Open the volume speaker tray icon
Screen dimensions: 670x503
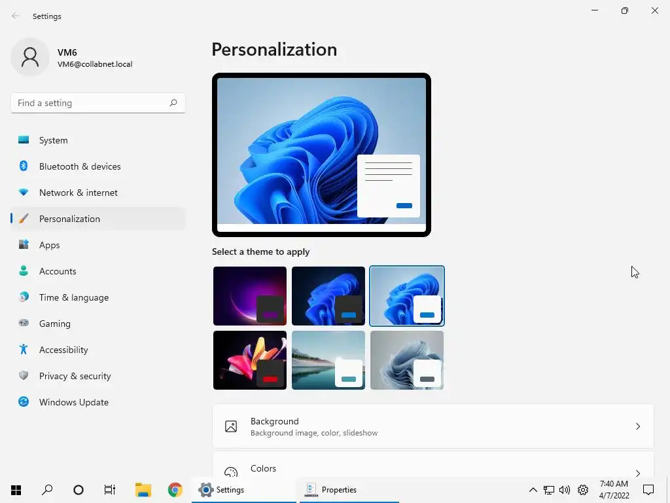pos(565,490)
